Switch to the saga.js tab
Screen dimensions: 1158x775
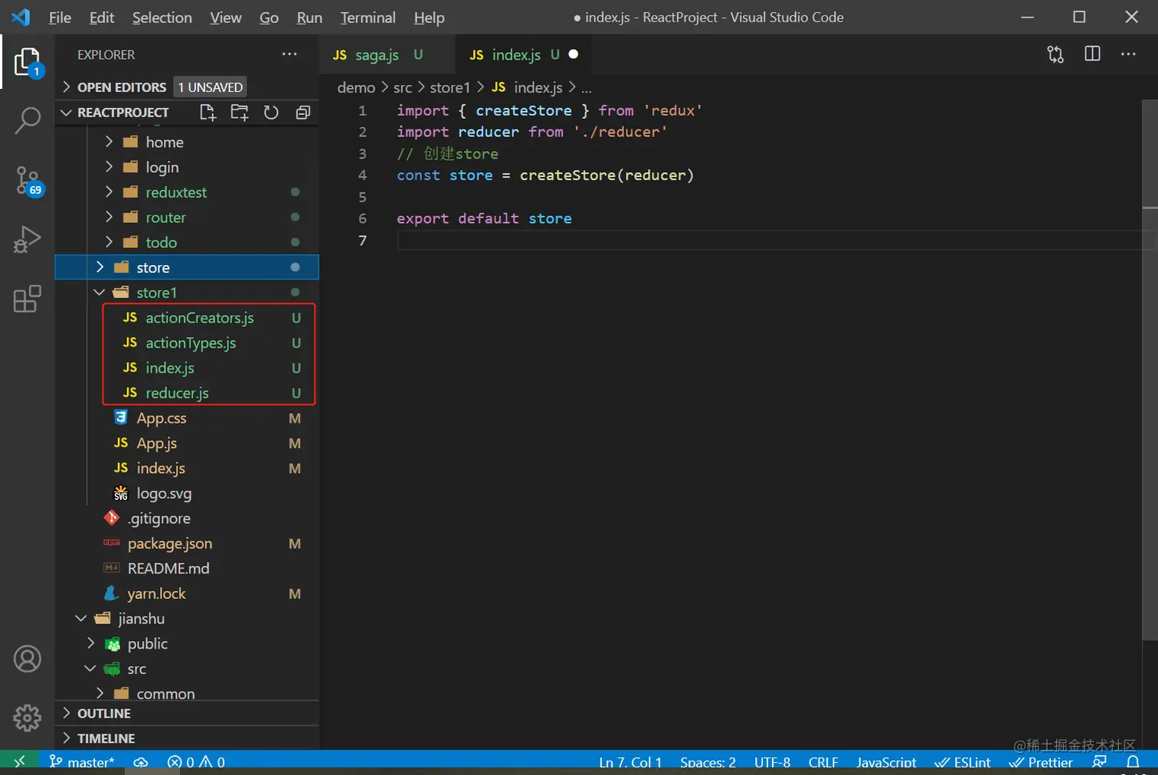coord(376,55)
